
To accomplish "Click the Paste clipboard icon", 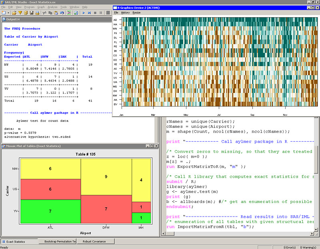I will tap(56, 13).
